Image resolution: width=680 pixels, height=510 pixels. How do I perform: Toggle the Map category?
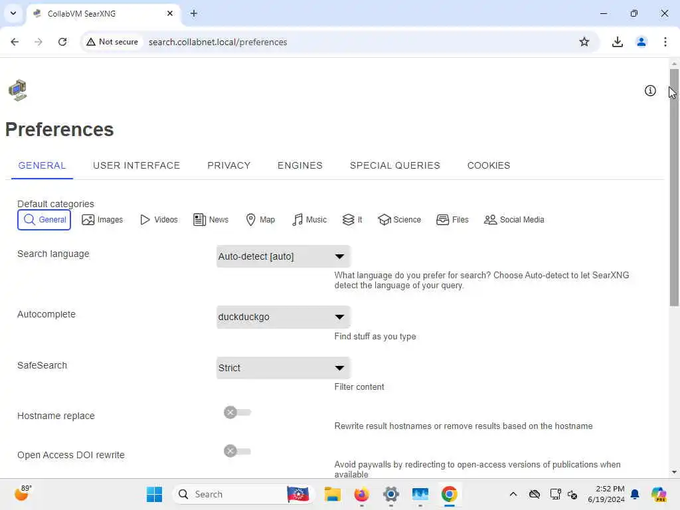pyautogui.click(x=260, y=219)
